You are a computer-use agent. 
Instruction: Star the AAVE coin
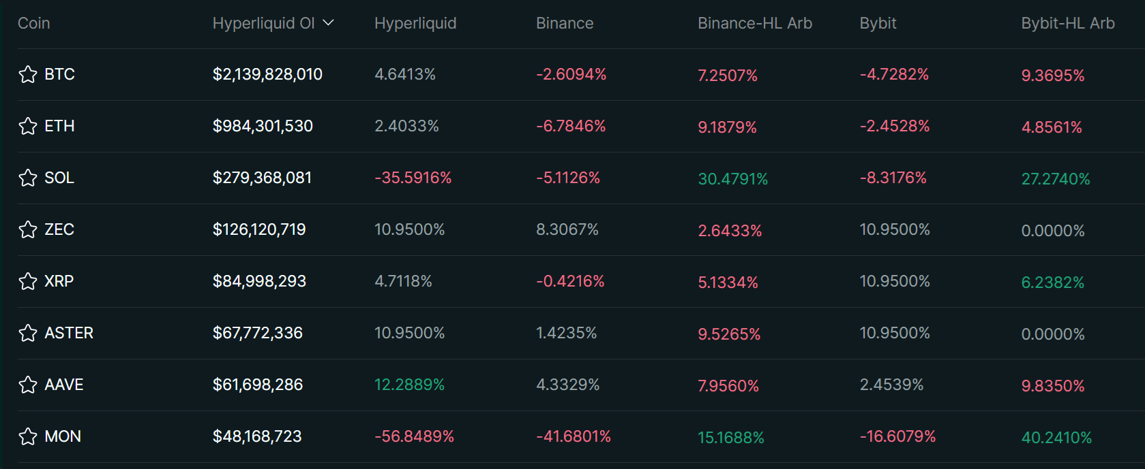coord(28,385)
